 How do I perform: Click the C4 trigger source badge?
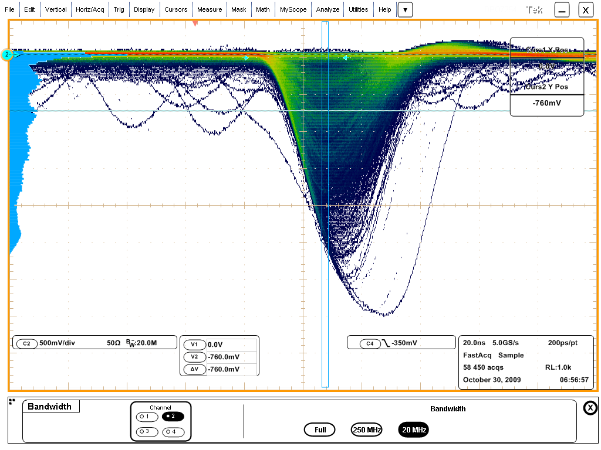pos(370,343)
